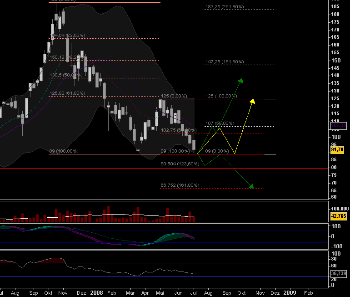Select the 125 (0,00%) retracement label
This screenshot has width=350, height=297.
coord(174,96)
